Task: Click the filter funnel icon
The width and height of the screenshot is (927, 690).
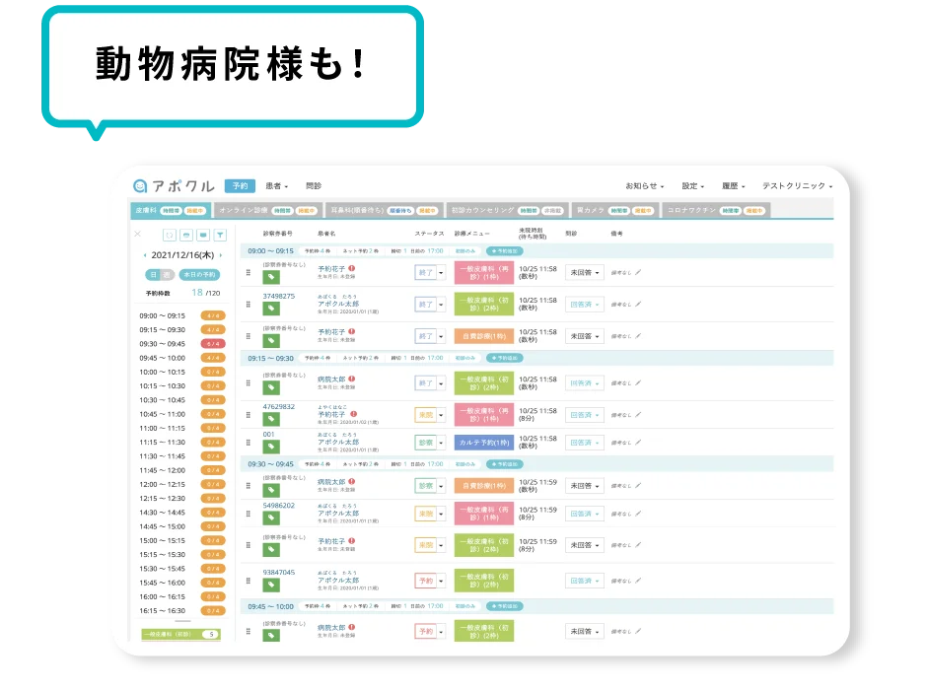Action: point(220,235)
